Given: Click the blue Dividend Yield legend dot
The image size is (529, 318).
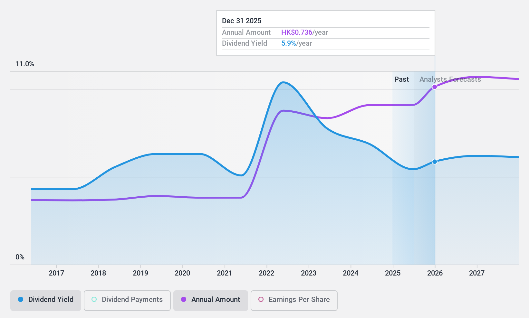Looking at the screenshot, I should coord(21,299).
